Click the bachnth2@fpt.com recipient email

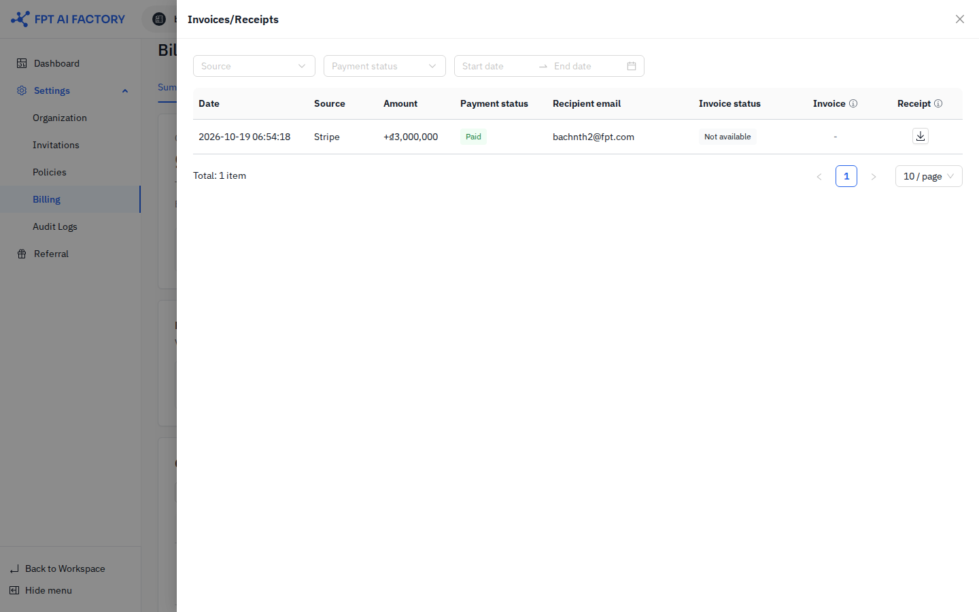tap(594, 137)
